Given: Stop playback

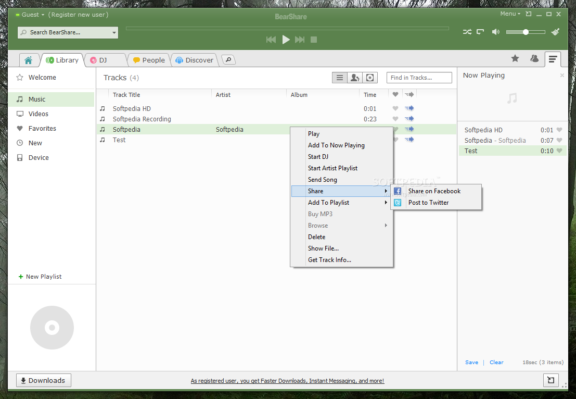Looking at the screenshot, I should (314, 40).
